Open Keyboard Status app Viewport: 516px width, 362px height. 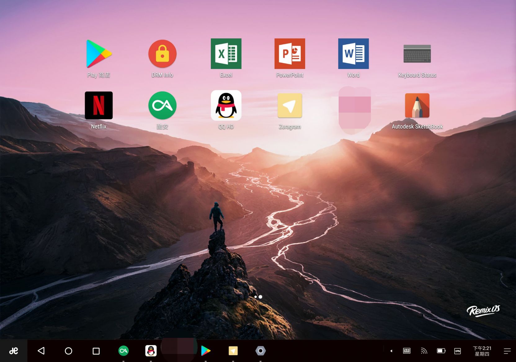(x=417, y=54)
